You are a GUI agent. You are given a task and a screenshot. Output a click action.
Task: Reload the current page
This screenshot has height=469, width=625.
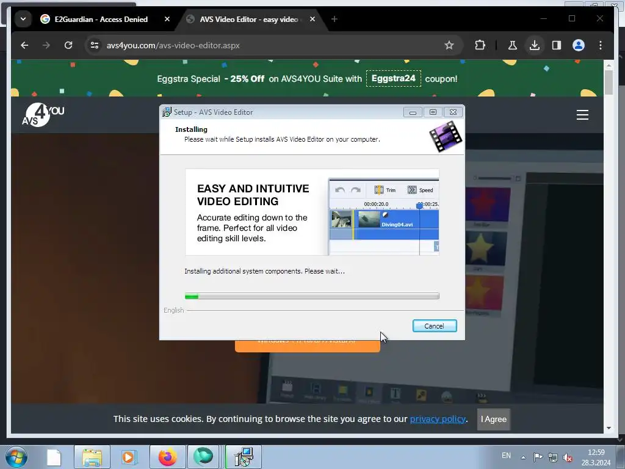pos(68,45)
